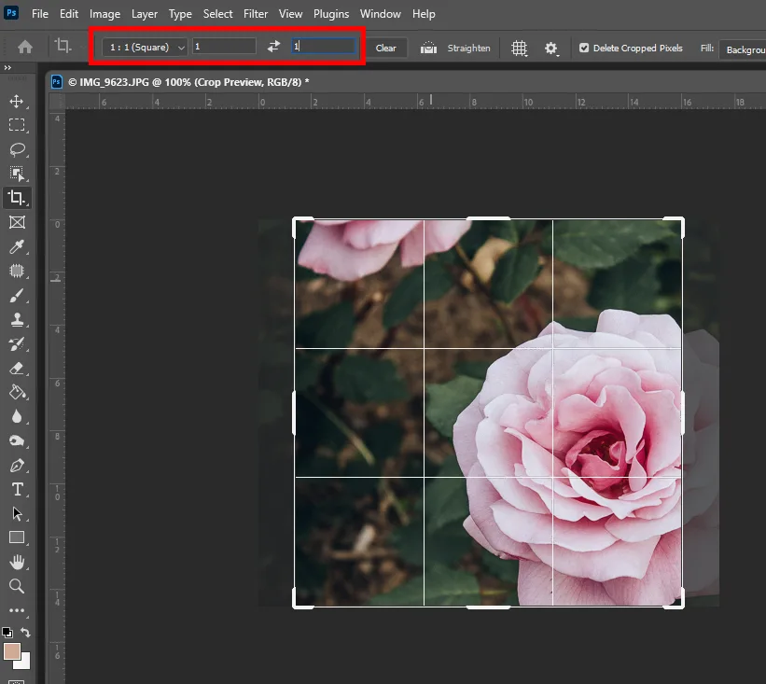This screenshot has height=684, width=766.
Task: Open the Edit menu
Action: 69,14
